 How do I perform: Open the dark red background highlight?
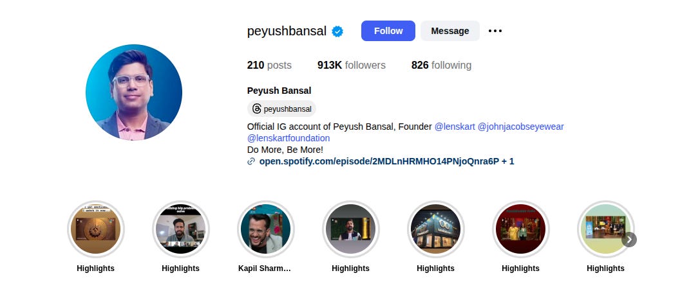(520, 229)
